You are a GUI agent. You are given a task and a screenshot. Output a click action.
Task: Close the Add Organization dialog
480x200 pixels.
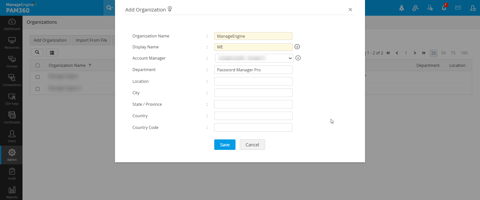pos(350,9)
